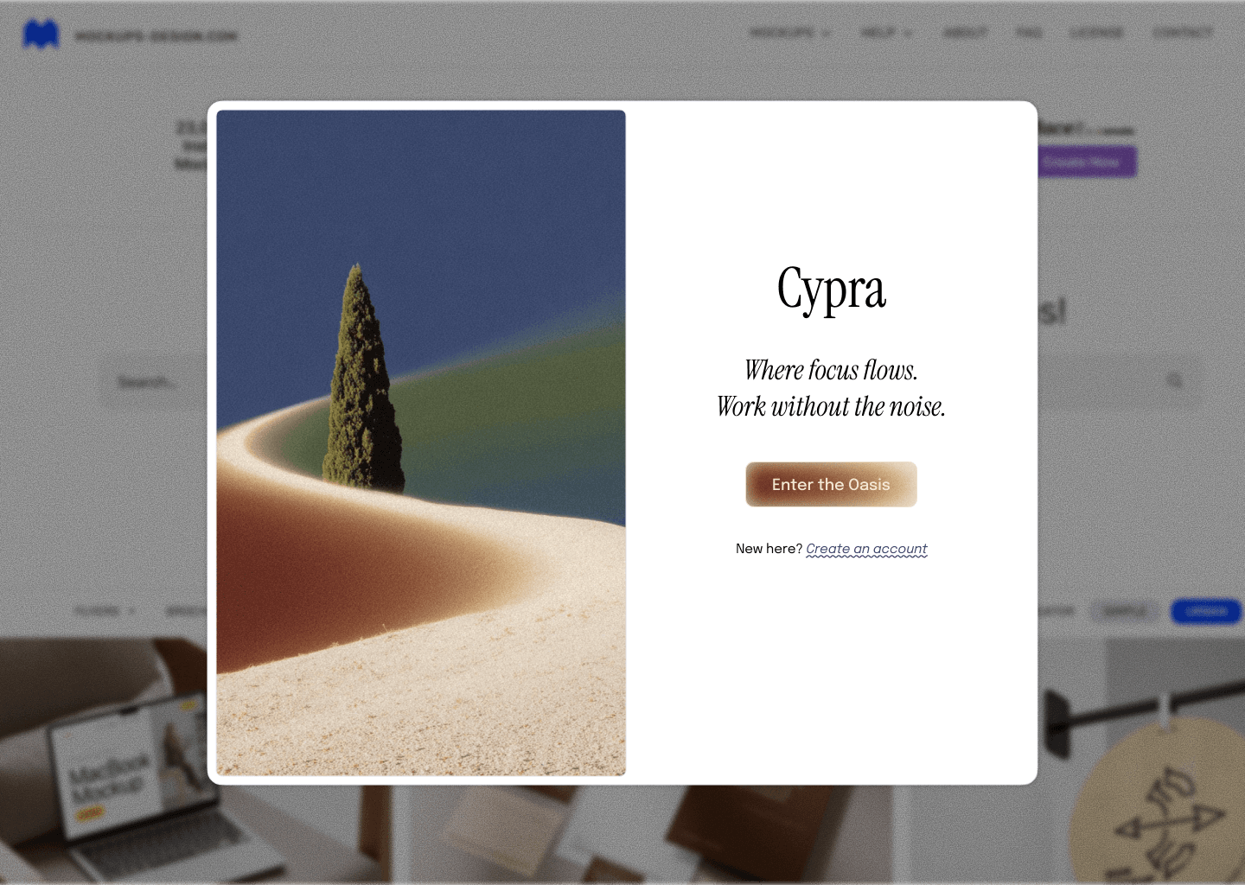Click the 'Enter the Oasis' button
This screenshot has height=885, width=1245.
click(x=830, y=484)
